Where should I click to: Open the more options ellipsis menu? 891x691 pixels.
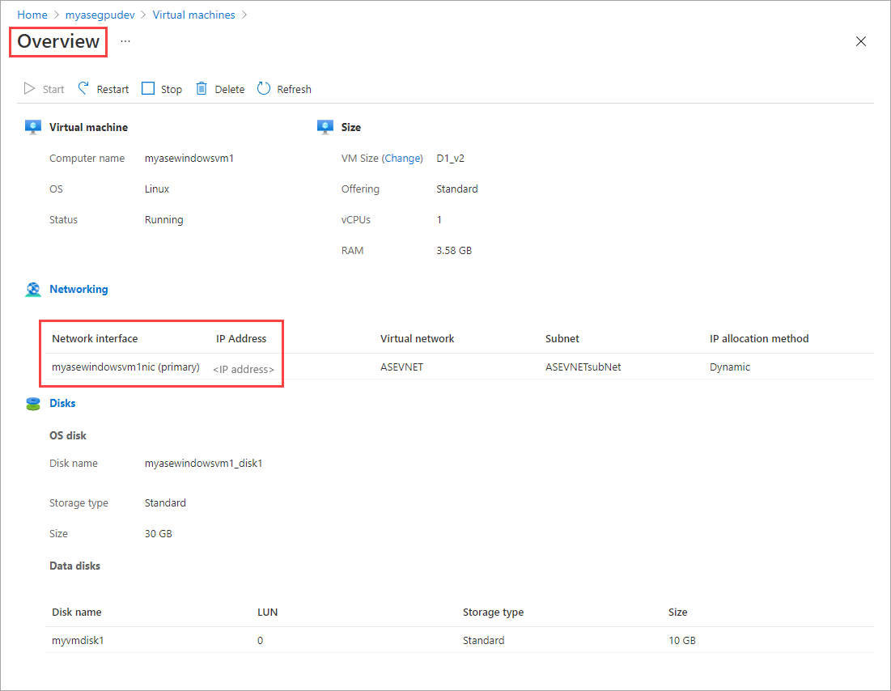pos(125,40)
